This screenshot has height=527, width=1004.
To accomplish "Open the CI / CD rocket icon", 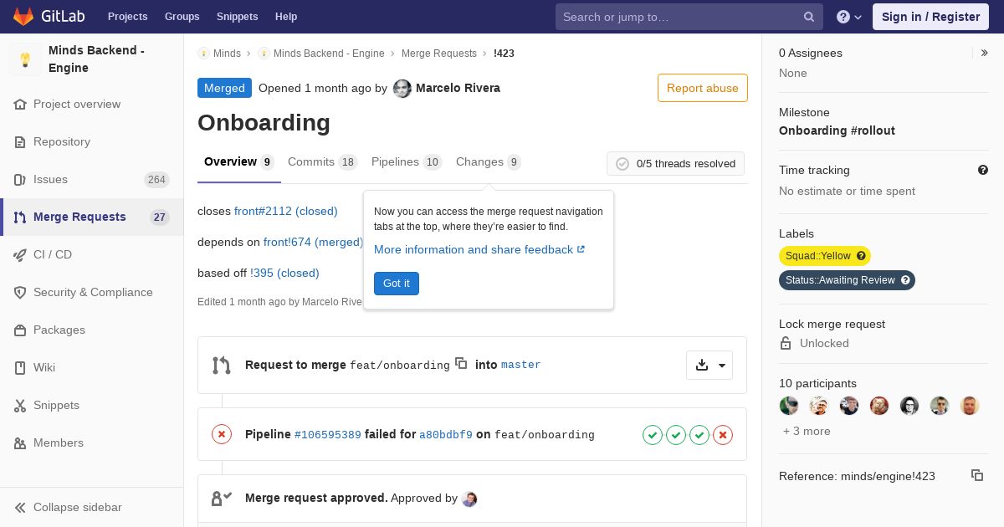I will point(20,254).
